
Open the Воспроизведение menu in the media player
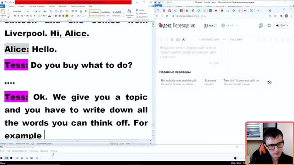19,151
